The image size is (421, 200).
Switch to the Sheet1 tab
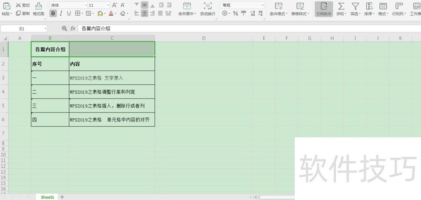pyautogui.click(x=47, y=197)
